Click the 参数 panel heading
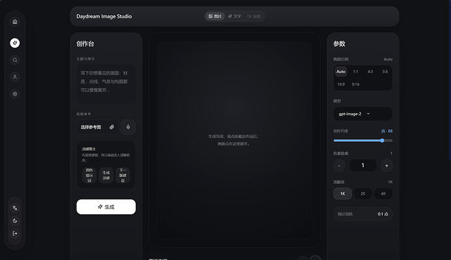 tap(339, 44)
